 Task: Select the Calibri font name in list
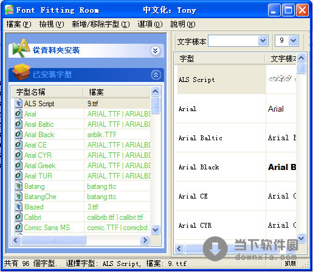coord(32,217)
